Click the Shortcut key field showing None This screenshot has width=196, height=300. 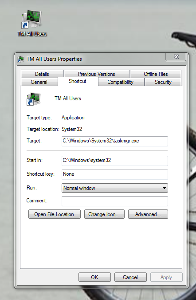(x=115, y=174)
